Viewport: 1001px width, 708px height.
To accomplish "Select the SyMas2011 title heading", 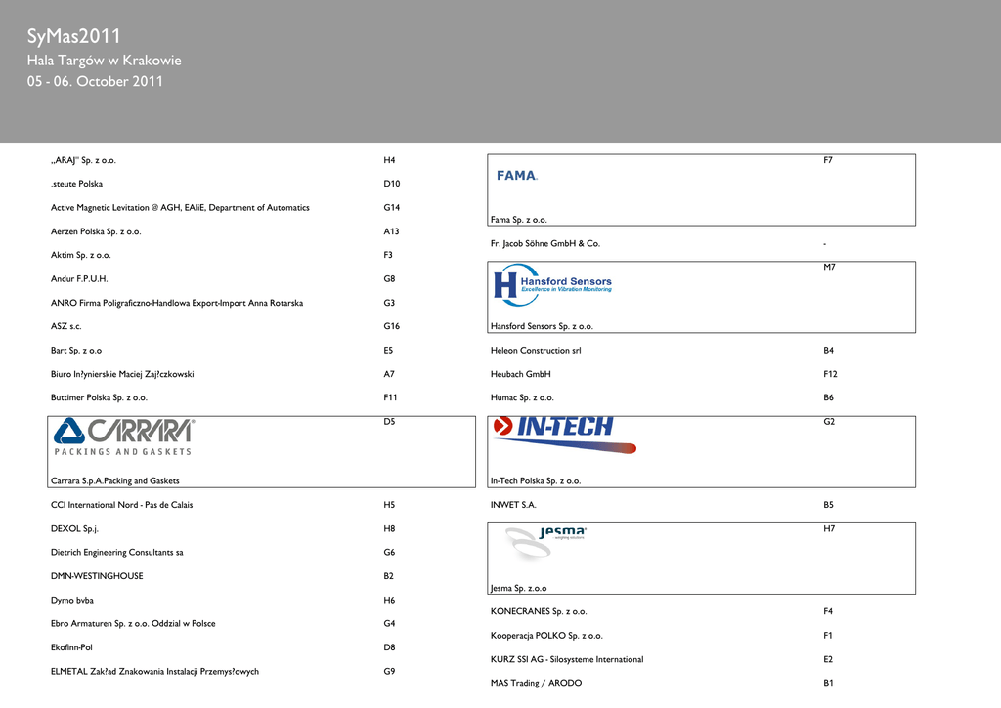I will pos(74,37).
